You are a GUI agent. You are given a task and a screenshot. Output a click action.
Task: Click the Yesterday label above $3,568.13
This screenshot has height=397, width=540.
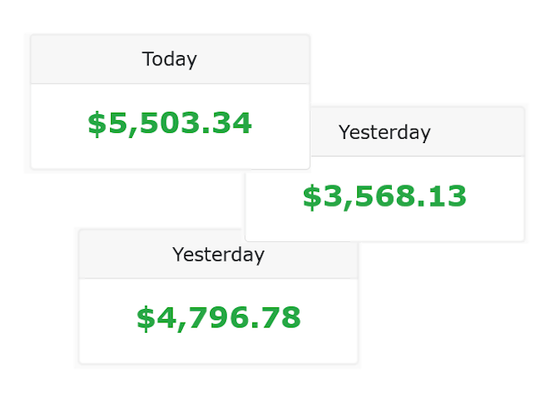384,132
